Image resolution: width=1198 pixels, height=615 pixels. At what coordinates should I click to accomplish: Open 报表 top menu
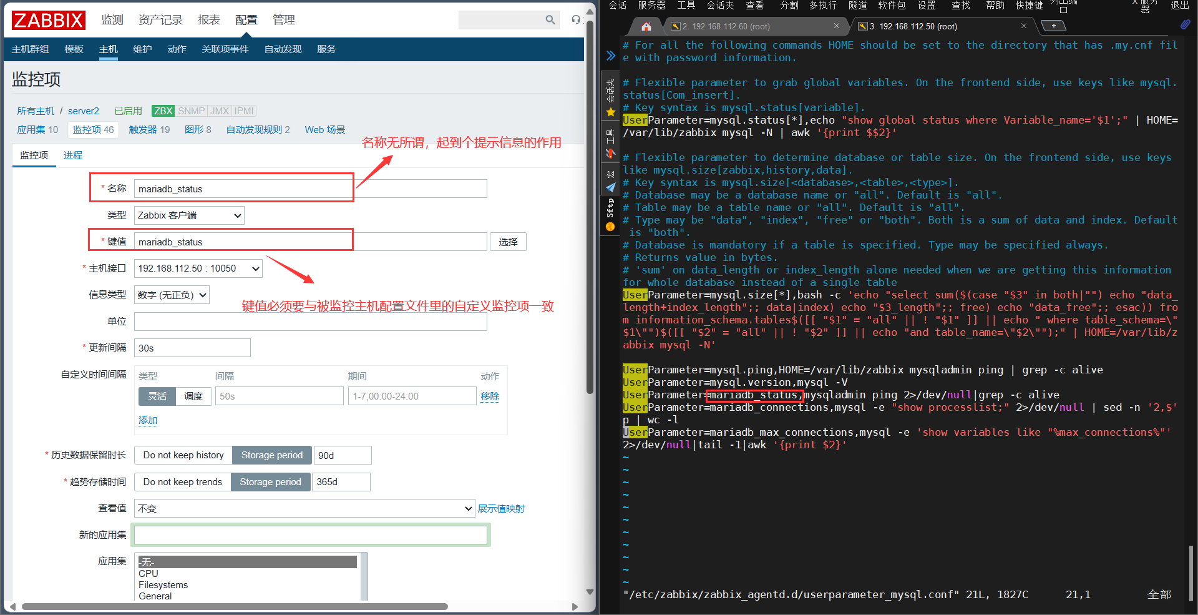pos(209,20)
